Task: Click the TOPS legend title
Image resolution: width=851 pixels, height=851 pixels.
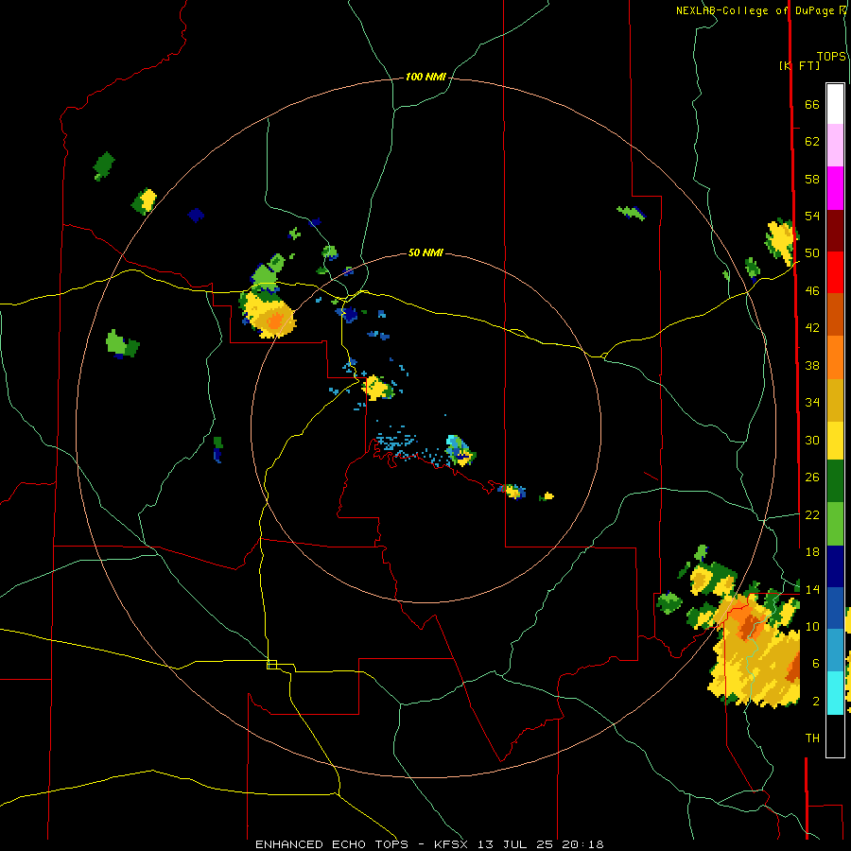Action: tap(831, 57)
